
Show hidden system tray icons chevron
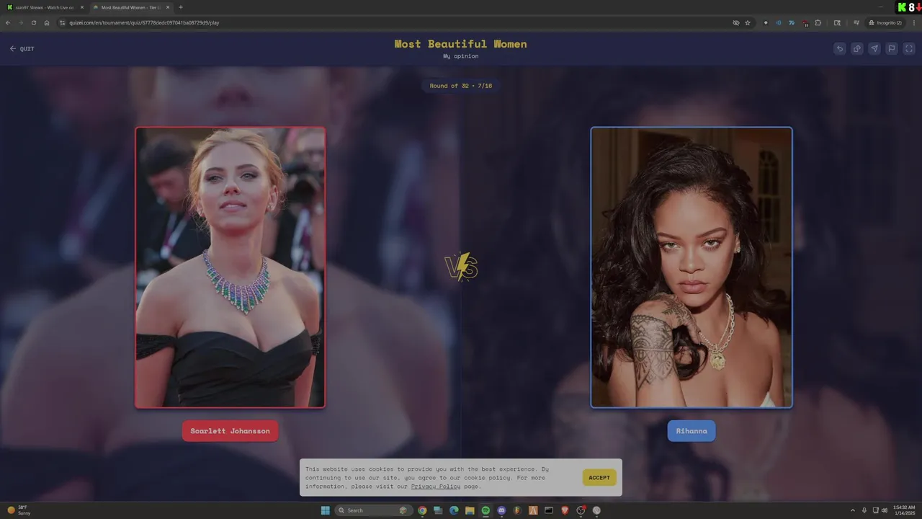coord(853,510)
